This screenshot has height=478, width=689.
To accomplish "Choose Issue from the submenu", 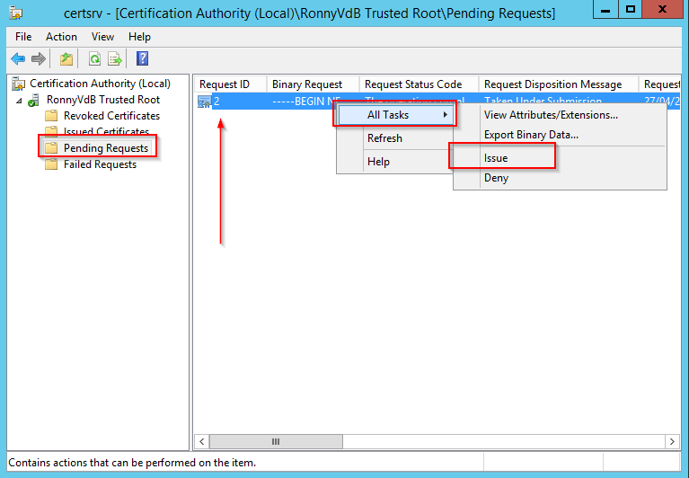I will click(x=496, y=158).
